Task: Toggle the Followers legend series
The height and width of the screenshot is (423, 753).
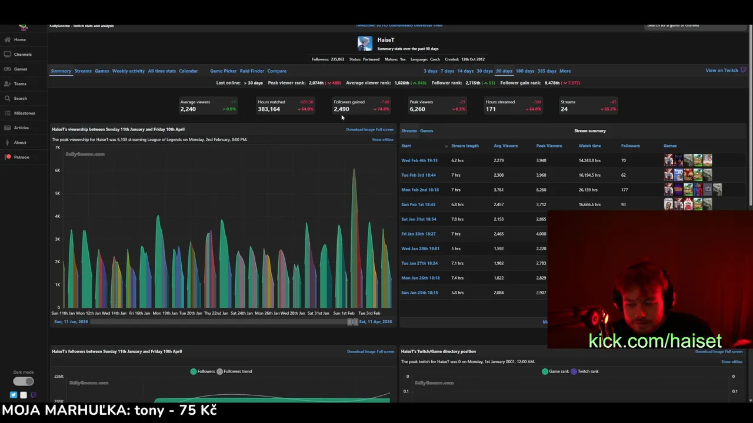Action: click(202, 371)
